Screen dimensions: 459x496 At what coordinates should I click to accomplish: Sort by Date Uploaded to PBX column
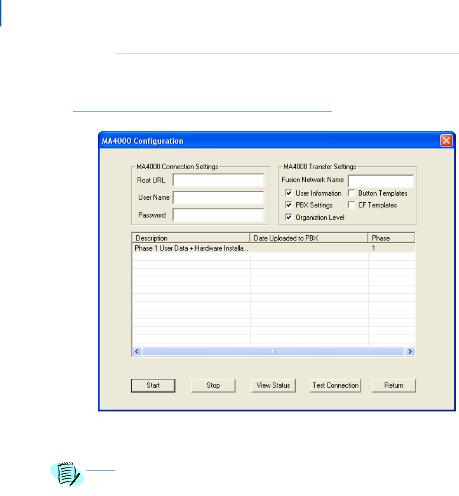[x=309, y=238]
